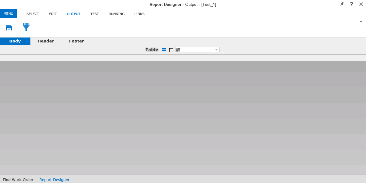
Task: Select the Header section tab
Action: [45, 41]
